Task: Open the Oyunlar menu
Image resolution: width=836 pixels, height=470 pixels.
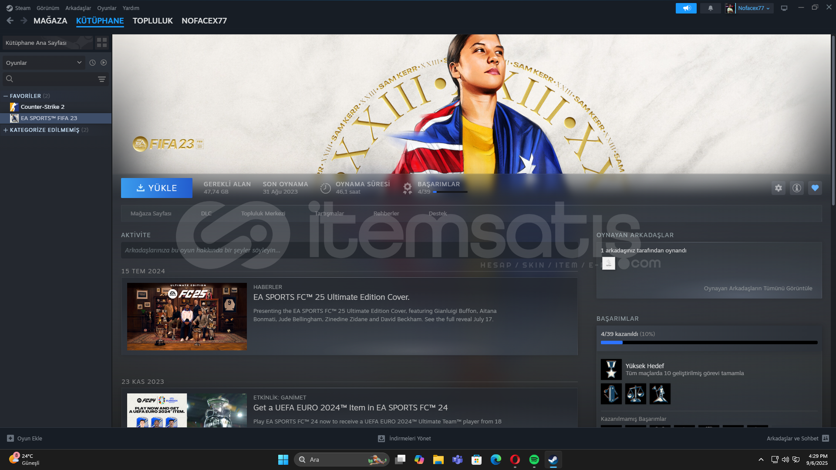Action: [107, 8]
